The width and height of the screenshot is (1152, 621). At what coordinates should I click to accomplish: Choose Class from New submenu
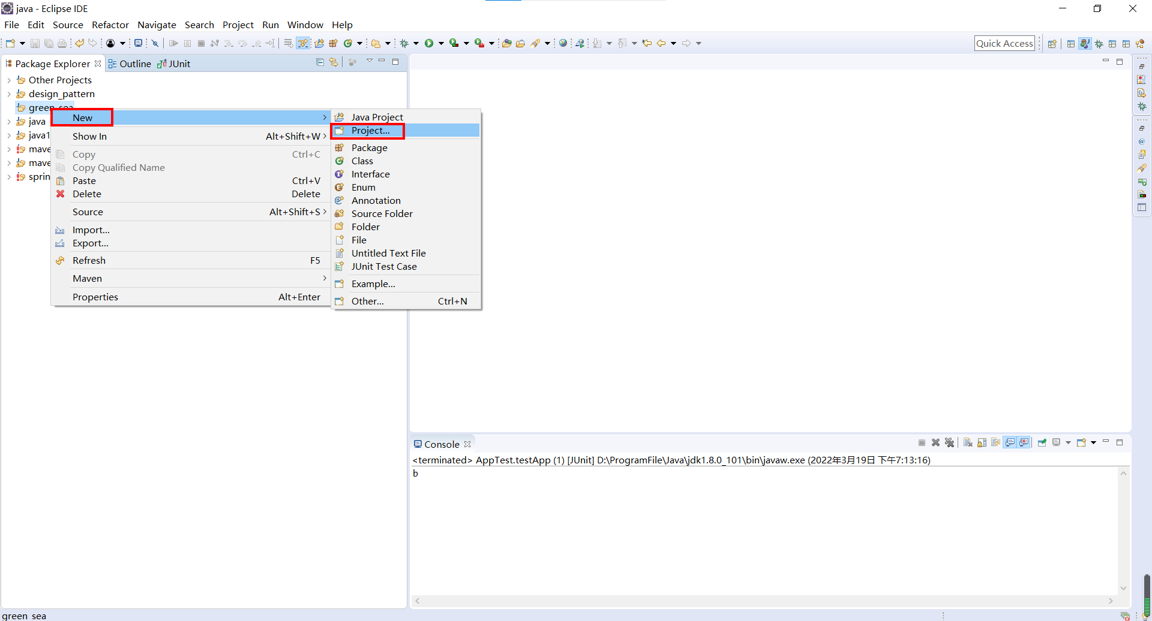point(406,161)
